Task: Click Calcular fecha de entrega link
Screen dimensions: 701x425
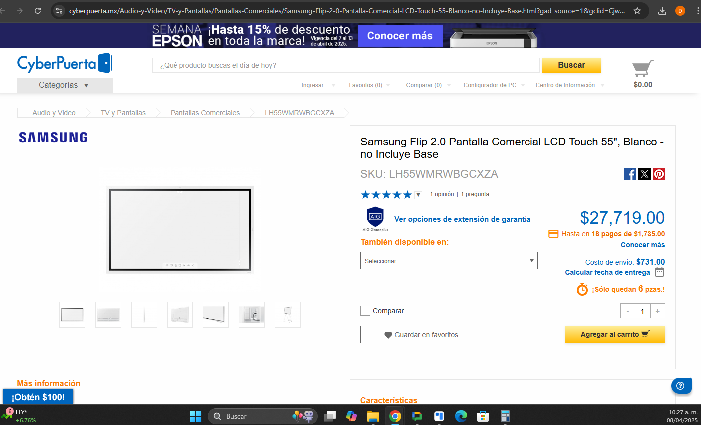Action: pos(607,272)
